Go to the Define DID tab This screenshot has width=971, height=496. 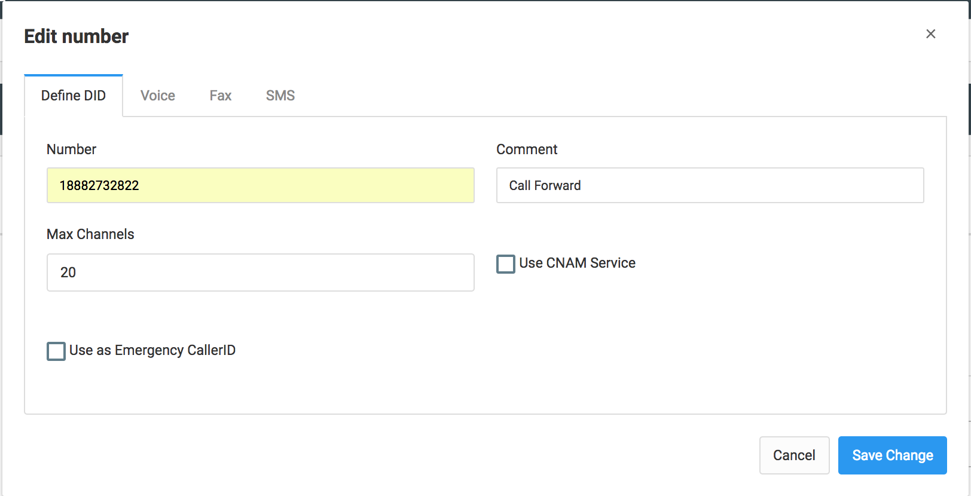pos(74,96)
